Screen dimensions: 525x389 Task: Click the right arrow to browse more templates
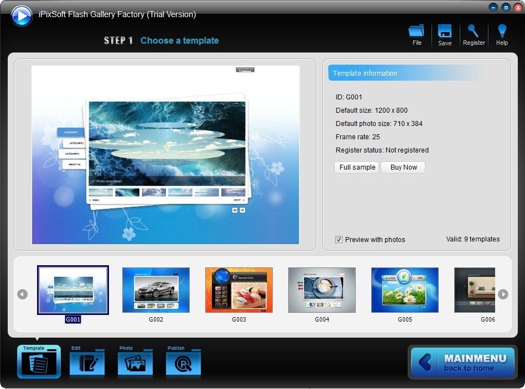503,294
